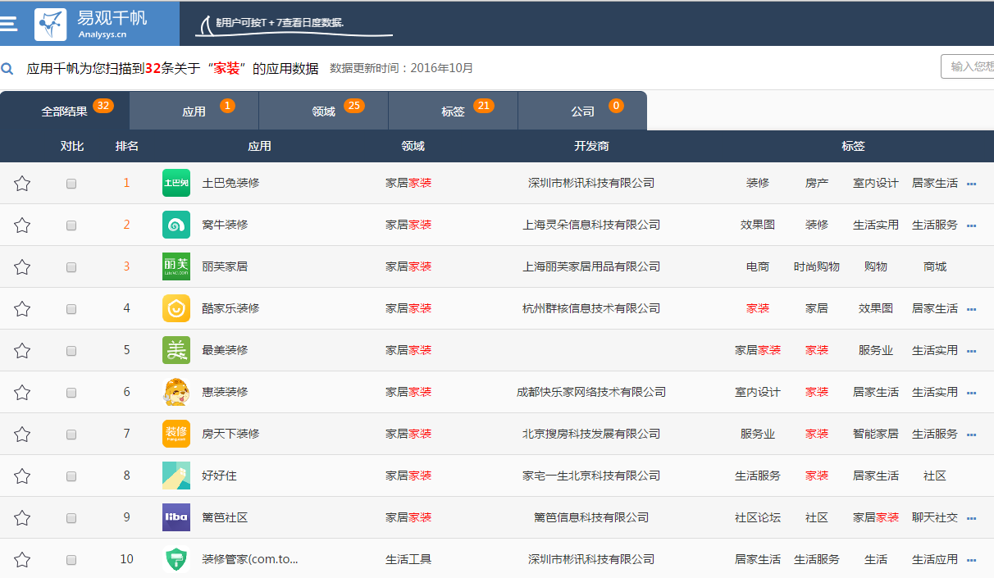Favorite 土巴兔装修 with the star icon
Viewport: 994px width, 578px height.
pyautogui.click(x=22, y=184)
